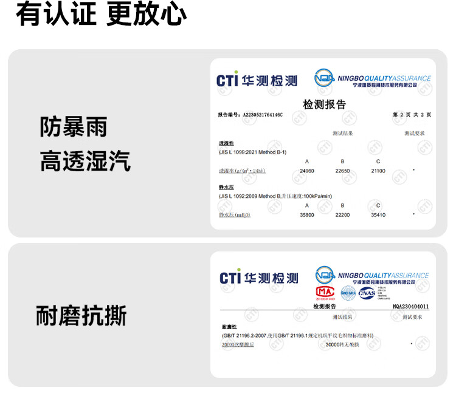Click the blue CNAS accreditation logo
This screenshot has height=396, width=456.
367,293
